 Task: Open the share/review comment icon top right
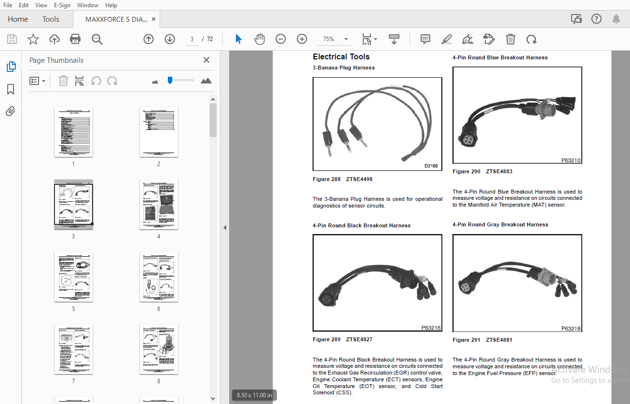pyautogui.click(x=576, y=19)
